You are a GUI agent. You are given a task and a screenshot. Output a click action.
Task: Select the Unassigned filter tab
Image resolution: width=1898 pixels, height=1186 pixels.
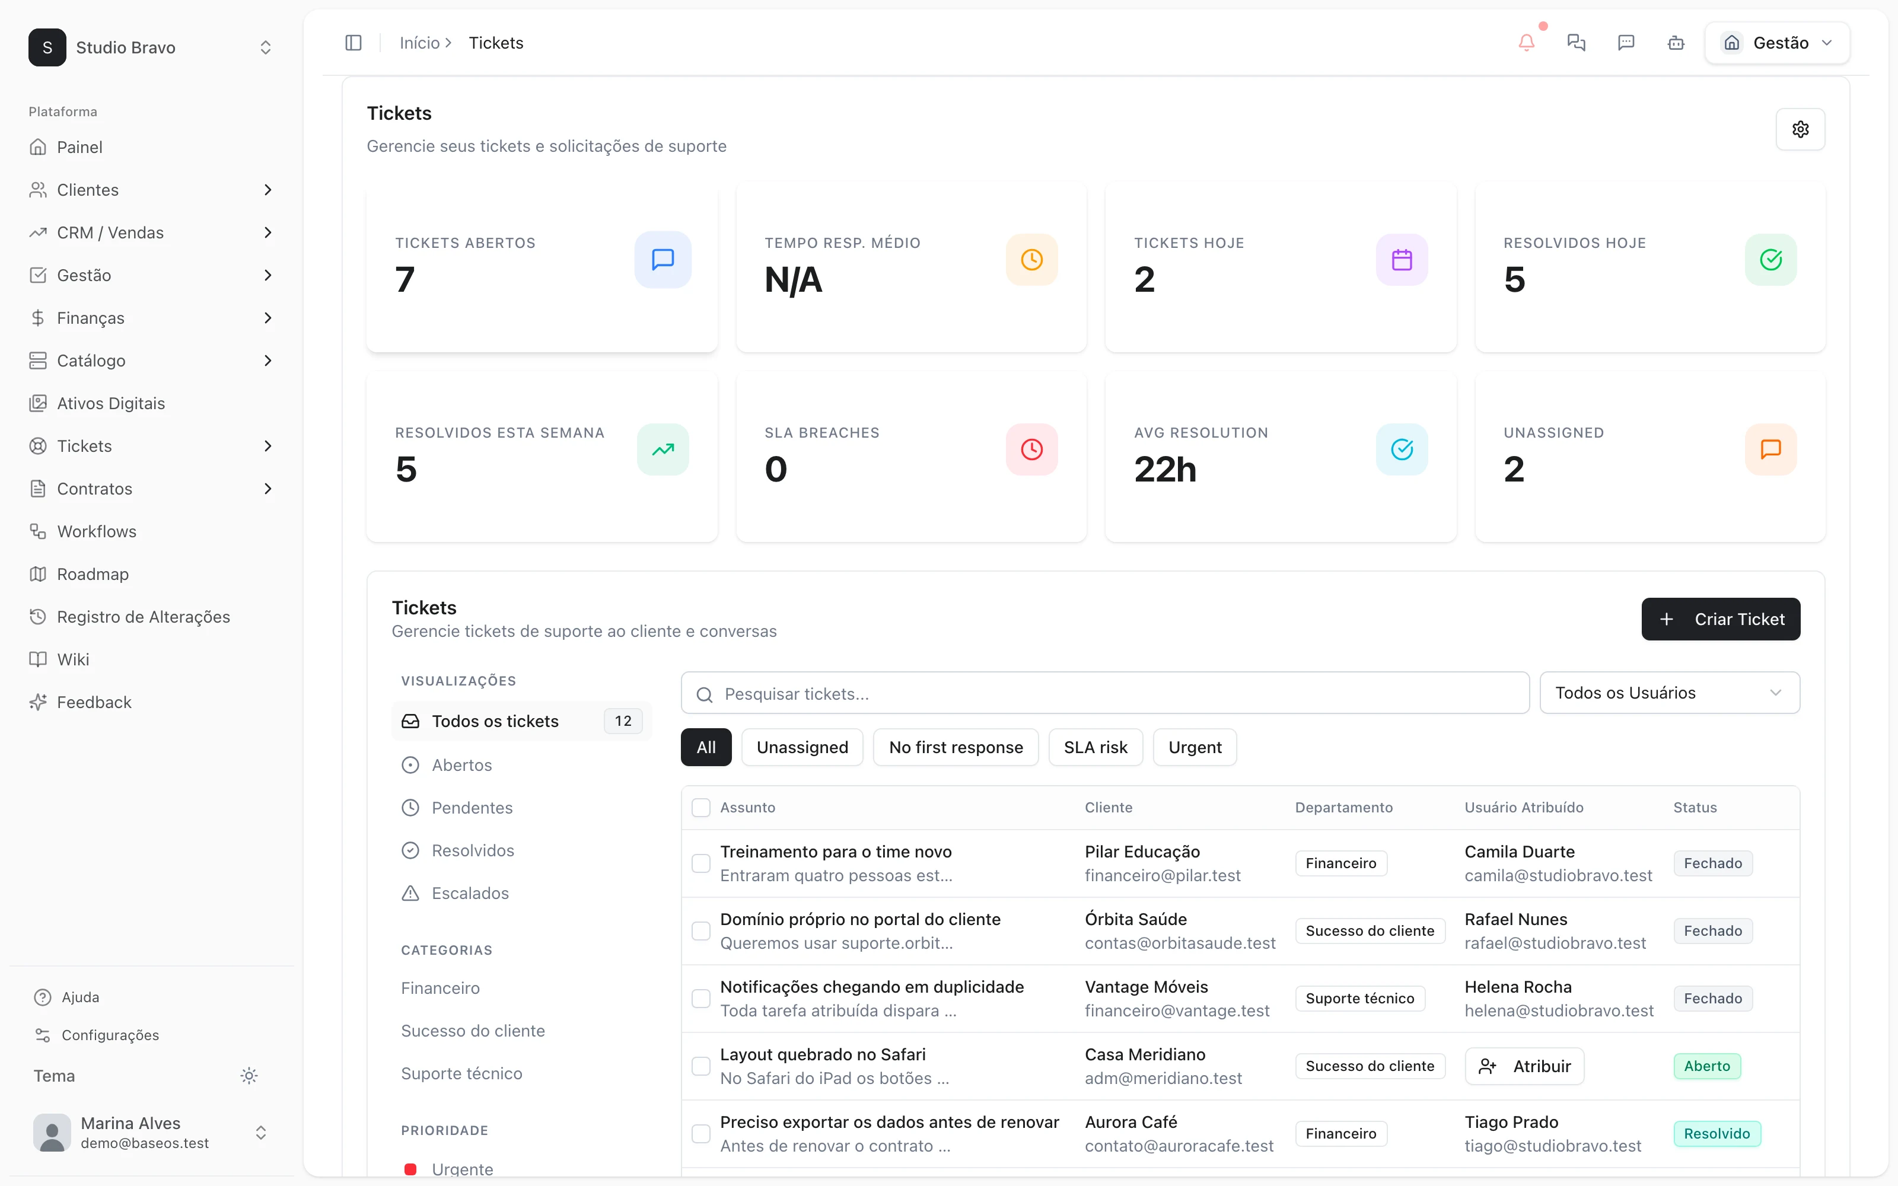pos(801,748)
